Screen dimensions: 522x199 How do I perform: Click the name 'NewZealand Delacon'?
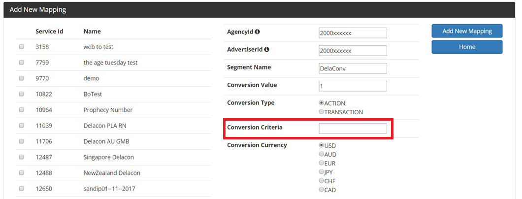point(112,173)
